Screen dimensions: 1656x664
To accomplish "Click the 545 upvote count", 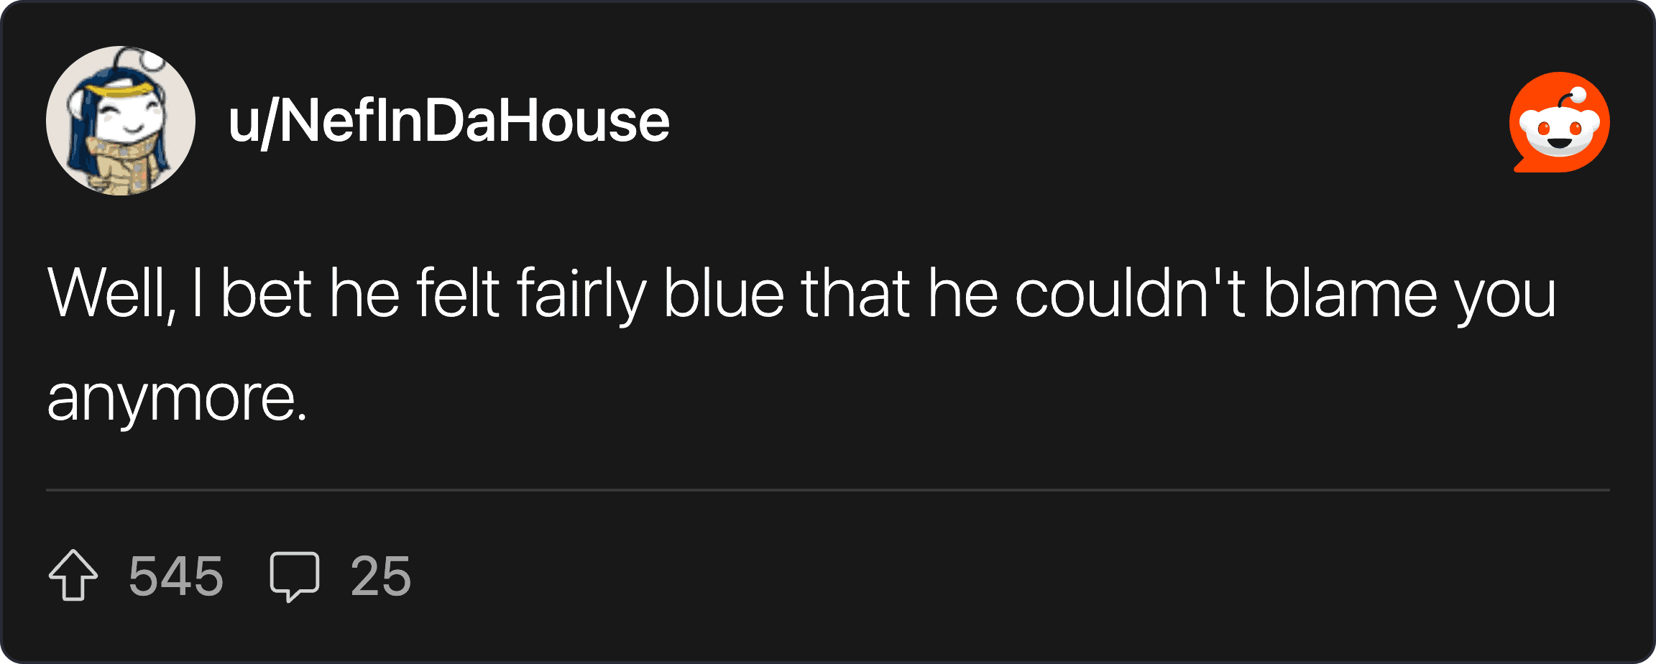I will (176, 576).
